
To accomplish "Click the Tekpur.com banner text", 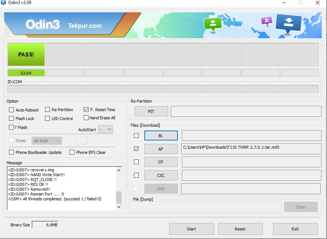I will tap(85, 26).
